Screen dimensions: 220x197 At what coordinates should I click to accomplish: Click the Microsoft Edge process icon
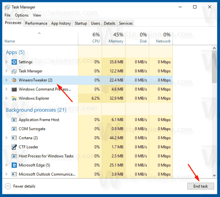tap(14, 165)
